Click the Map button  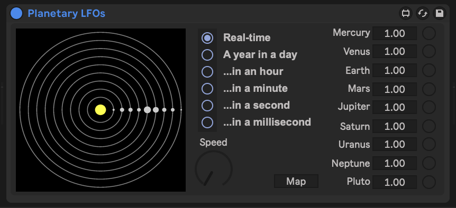click(296, 181)
